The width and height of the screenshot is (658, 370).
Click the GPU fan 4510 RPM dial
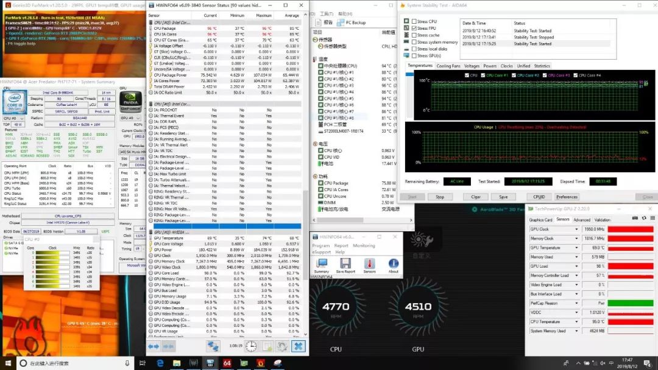tap(418, 307)
